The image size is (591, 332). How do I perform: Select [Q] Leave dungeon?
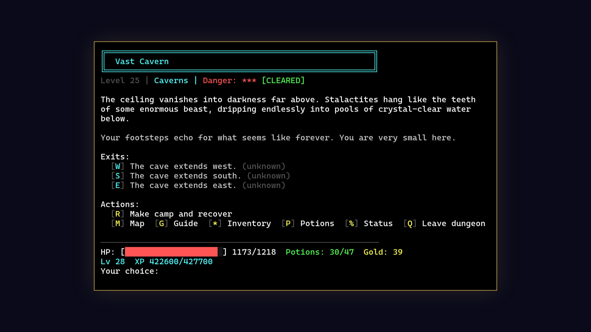444,223
